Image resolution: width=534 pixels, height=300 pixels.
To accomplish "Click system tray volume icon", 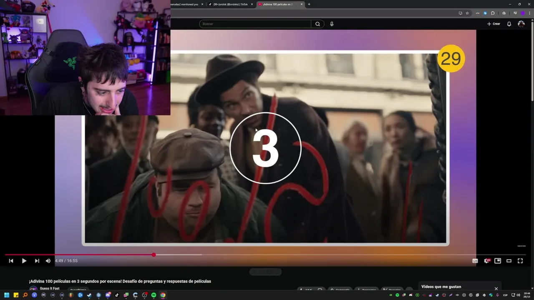I will 519,295.
